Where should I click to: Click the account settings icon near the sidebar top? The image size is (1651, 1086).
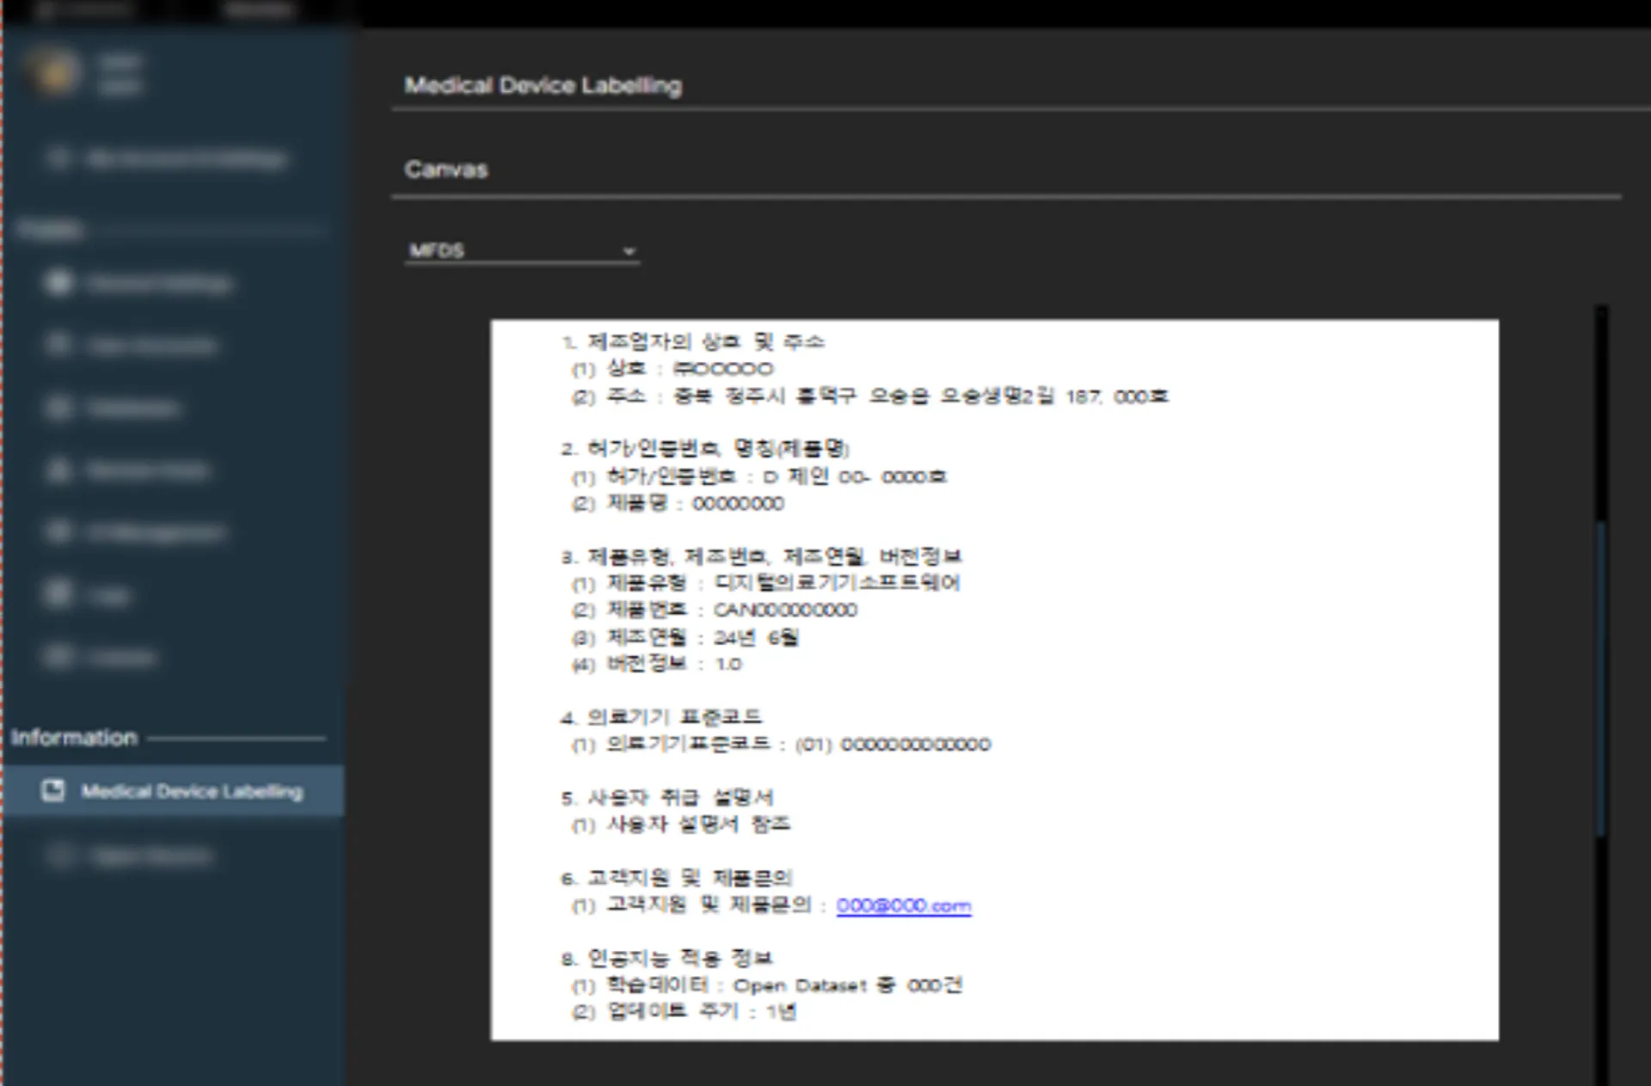[x=60, y=159]
